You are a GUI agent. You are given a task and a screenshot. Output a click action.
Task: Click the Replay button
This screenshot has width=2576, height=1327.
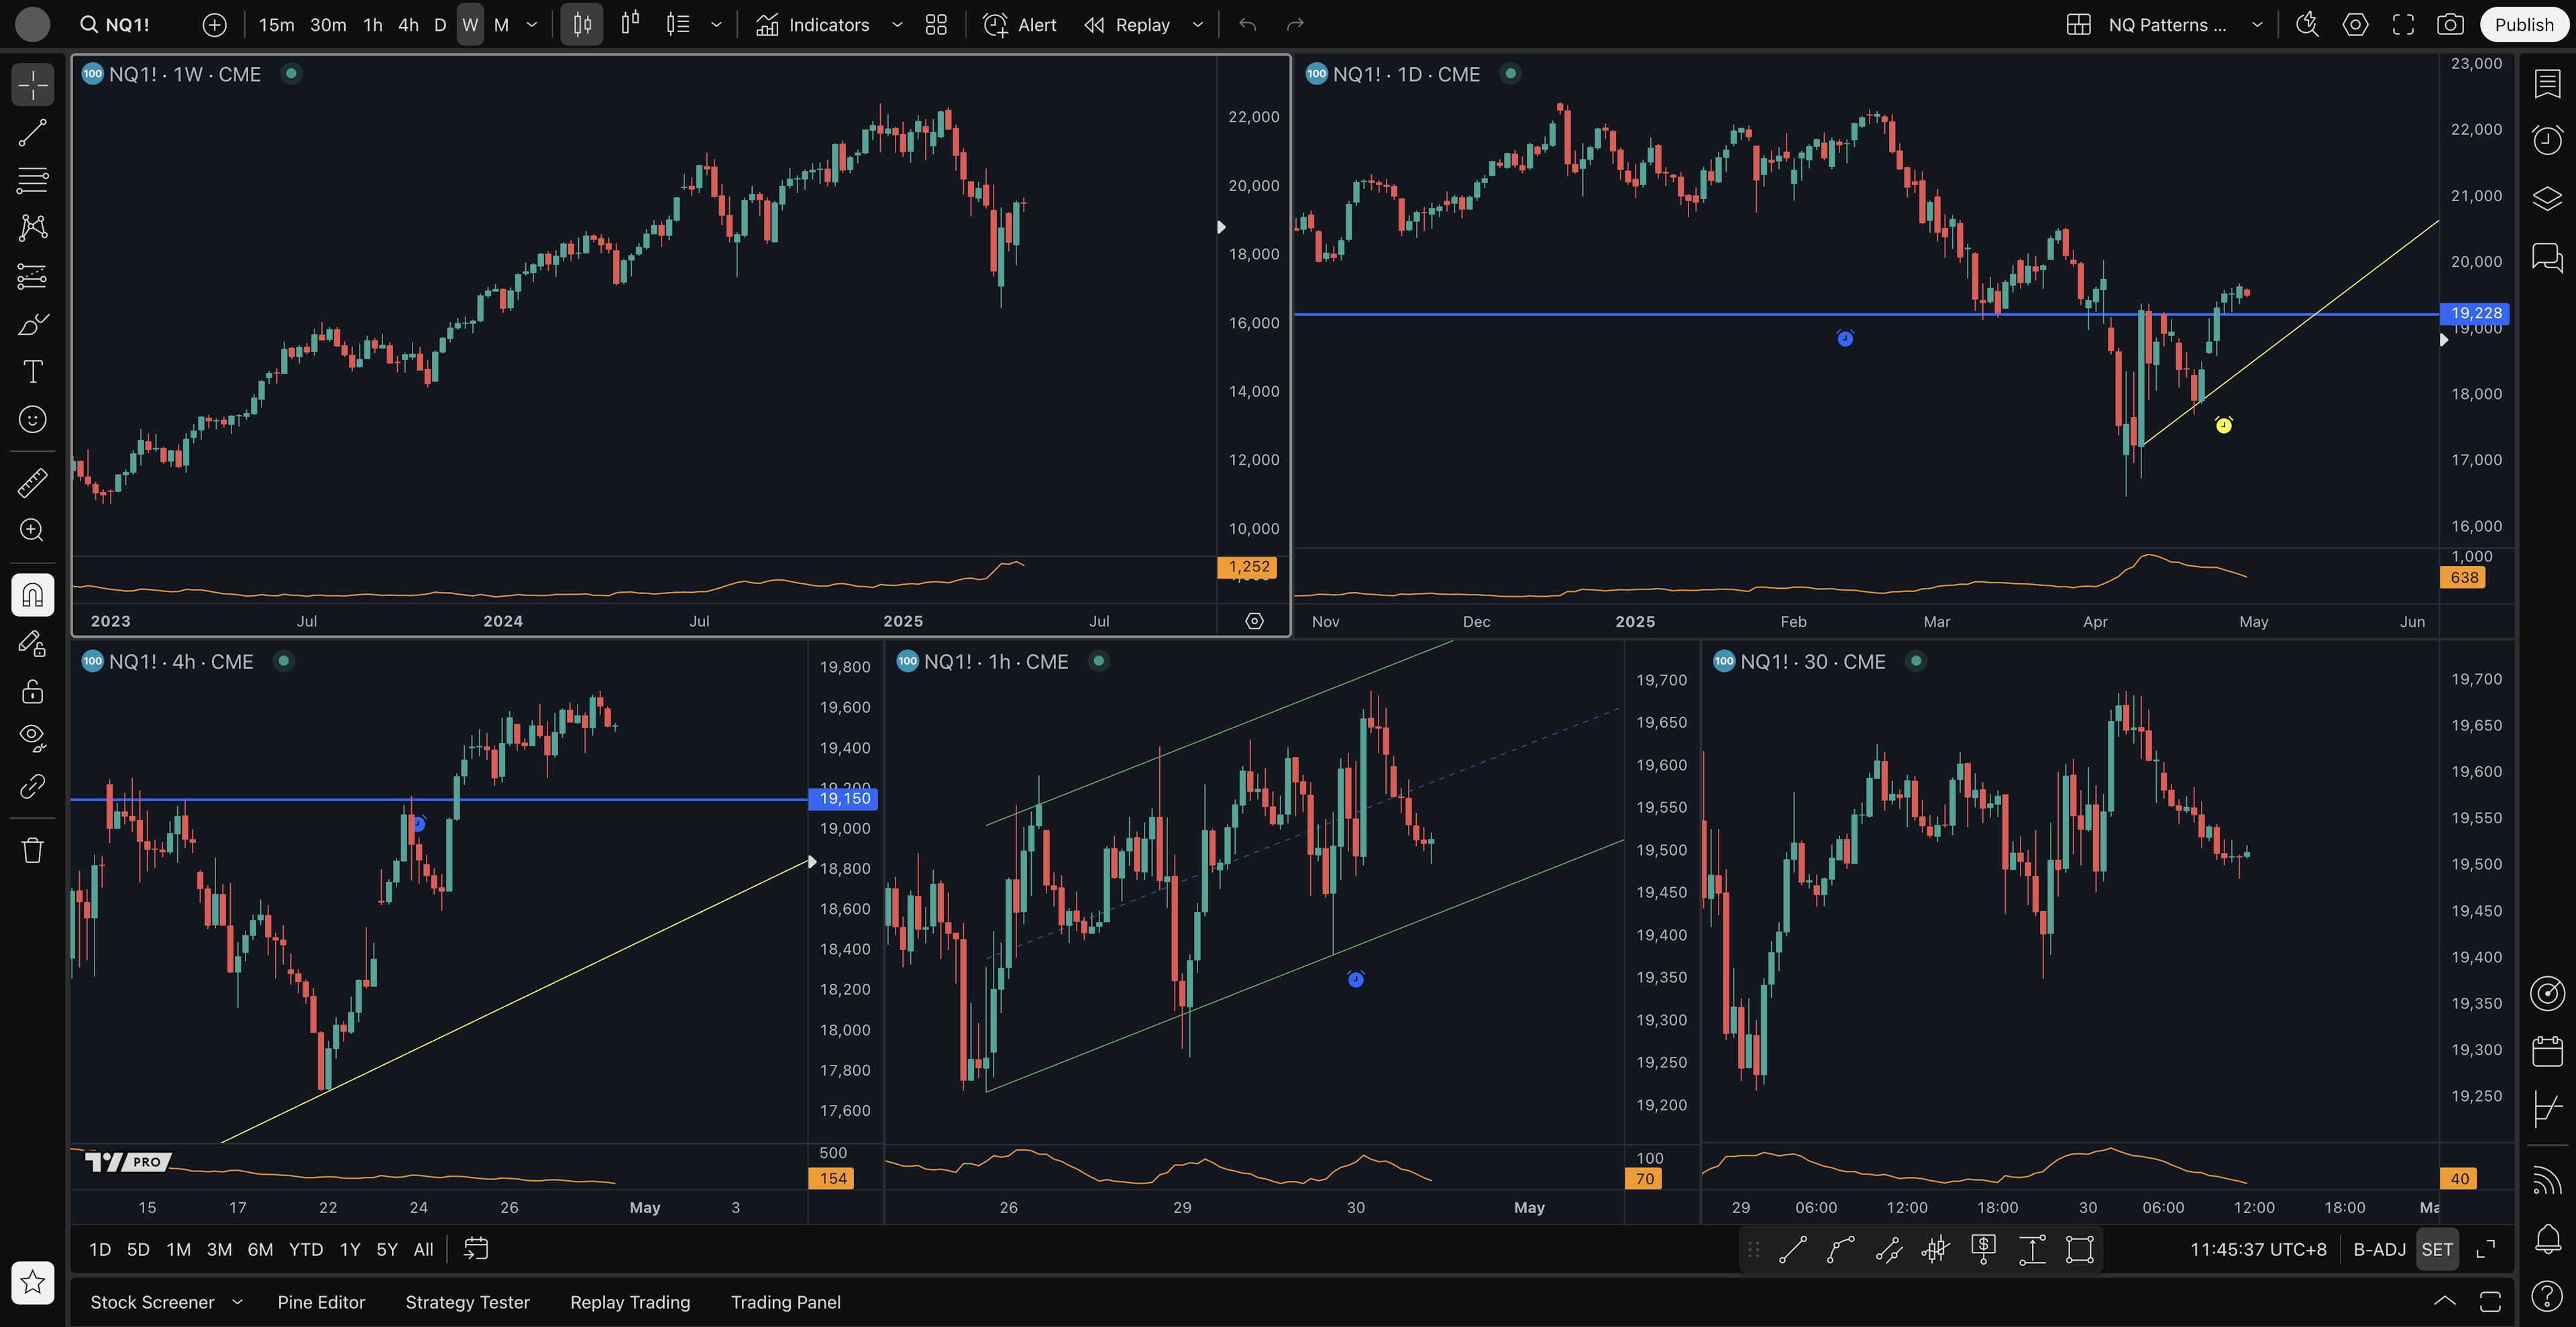coord(1128,25)
